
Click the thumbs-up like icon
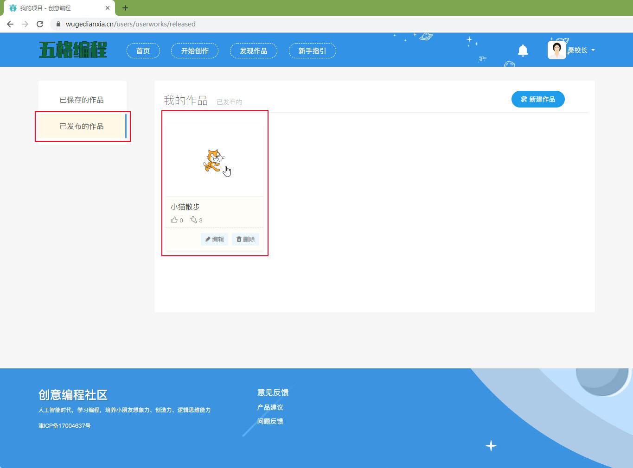click(174, 220)
